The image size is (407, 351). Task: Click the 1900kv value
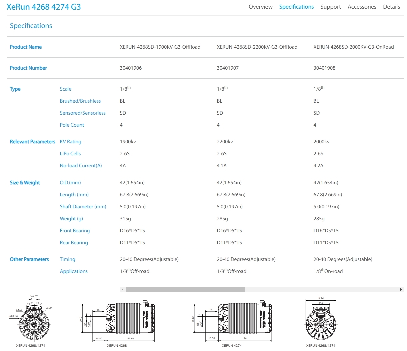[x=128, y=142]
